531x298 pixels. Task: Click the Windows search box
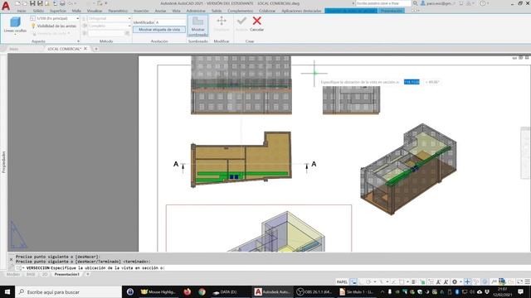click(x=69, y=291)
